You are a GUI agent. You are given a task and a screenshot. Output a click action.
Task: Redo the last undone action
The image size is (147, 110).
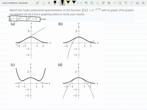[x=132, y=3]
